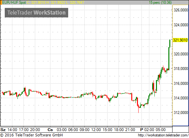
Task: Open the workstation.teletrader.com link
Action: click(163, 135)
